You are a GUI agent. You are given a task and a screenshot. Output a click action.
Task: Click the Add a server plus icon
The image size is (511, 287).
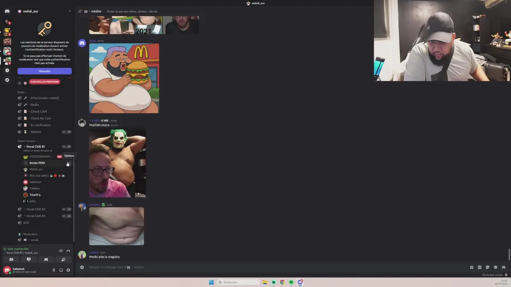[x=7, y=71]
